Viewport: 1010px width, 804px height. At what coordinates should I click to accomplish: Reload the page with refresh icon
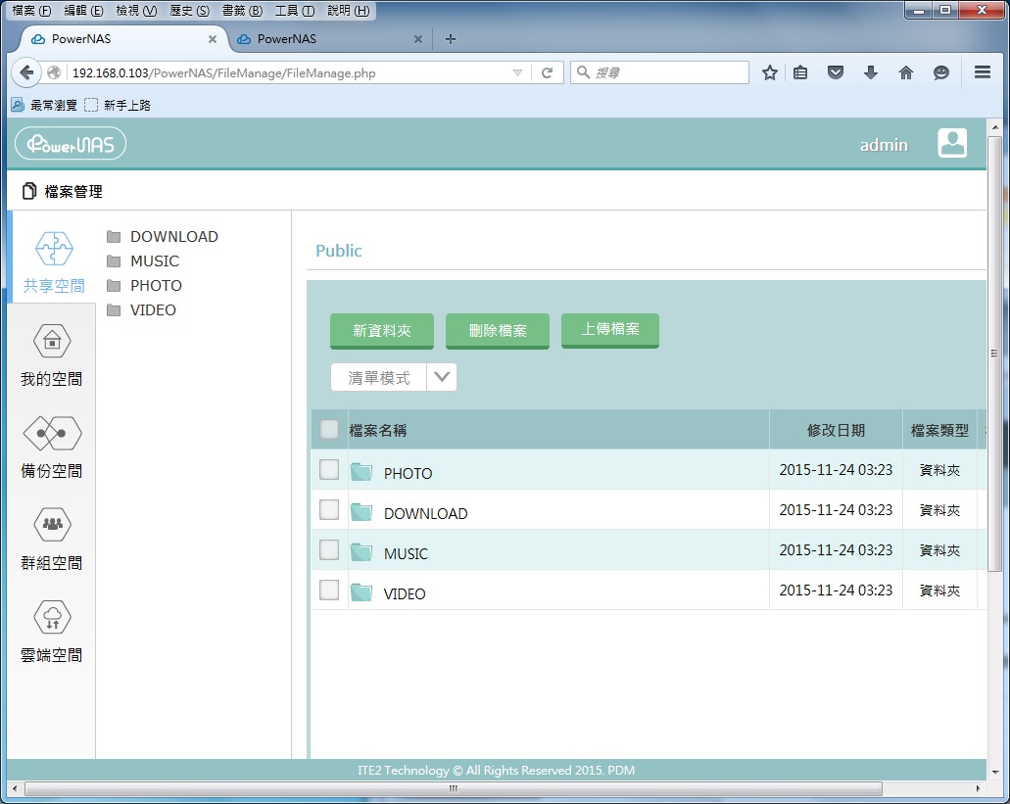(547, 72)
